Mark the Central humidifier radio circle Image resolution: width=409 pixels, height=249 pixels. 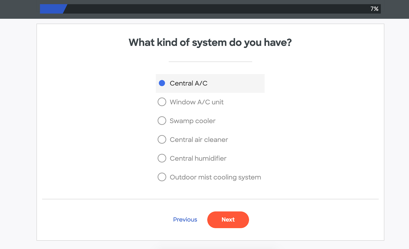tap(162, 158)
